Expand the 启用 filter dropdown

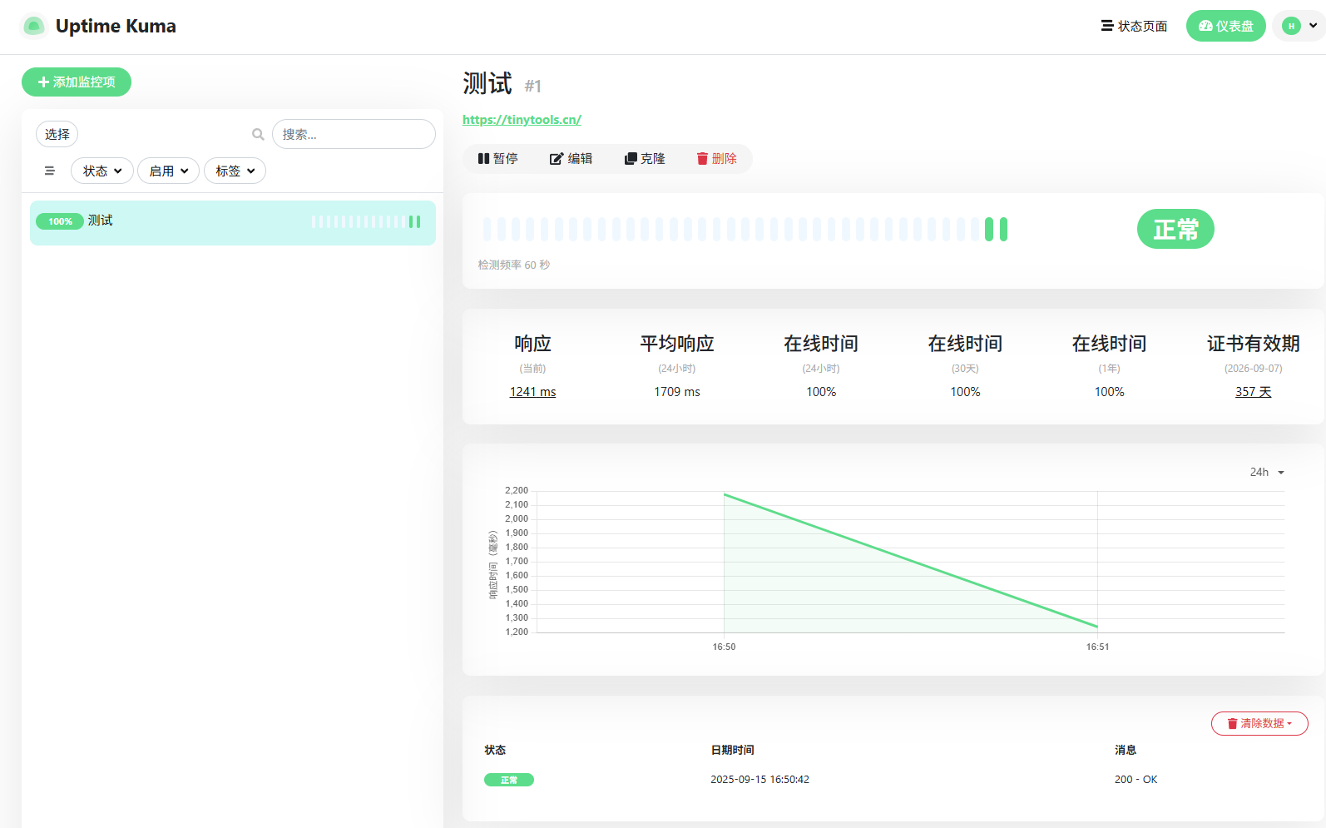pyautogui.click(x=168, y=171)
